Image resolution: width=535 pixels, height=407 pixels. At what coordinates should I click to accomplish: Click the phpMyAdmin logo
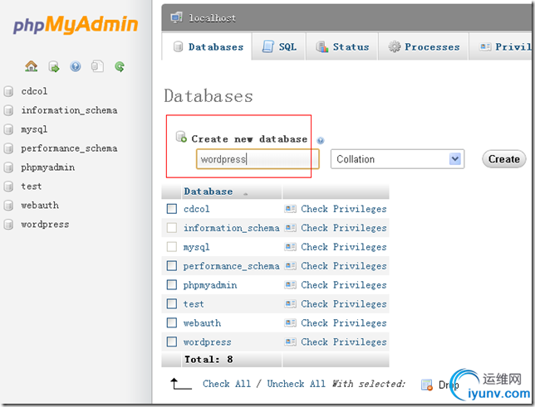(76, 25)
